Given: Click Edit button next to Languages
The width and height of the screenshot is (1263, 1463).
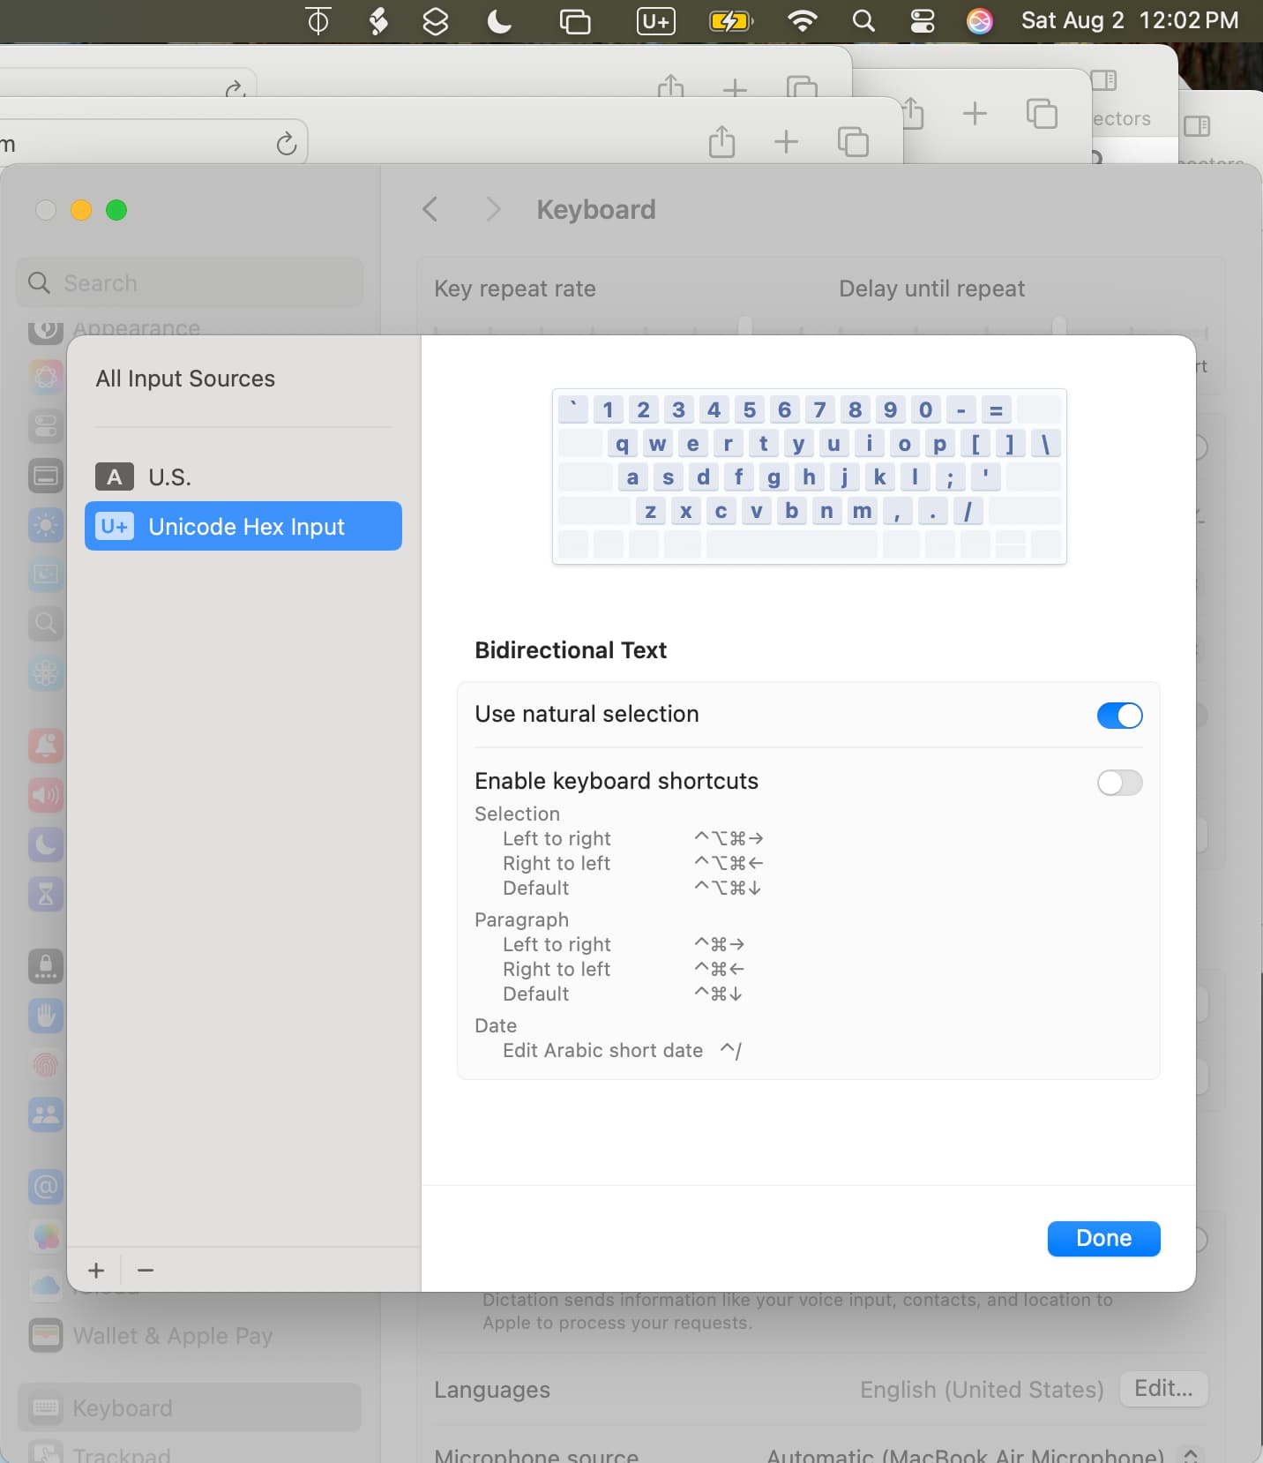Looking at the screenshot, I should pos(1162,1389).
